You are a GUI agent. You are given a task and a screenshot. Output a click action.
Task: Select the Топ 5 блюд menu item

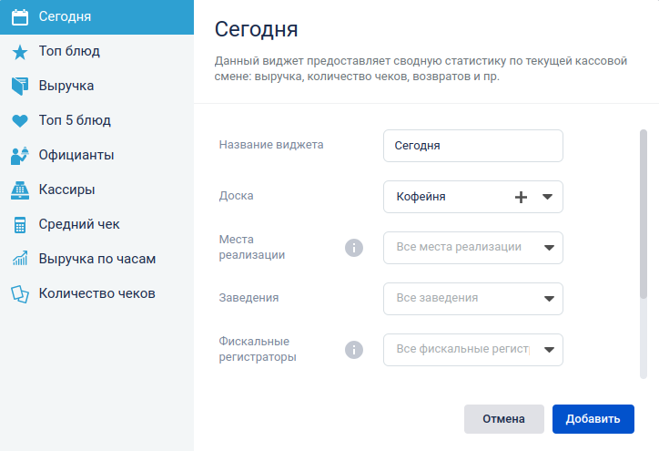pos(96,120)
